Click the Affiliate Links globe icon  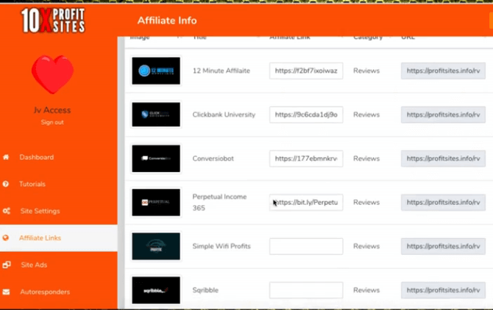(6, 238)
